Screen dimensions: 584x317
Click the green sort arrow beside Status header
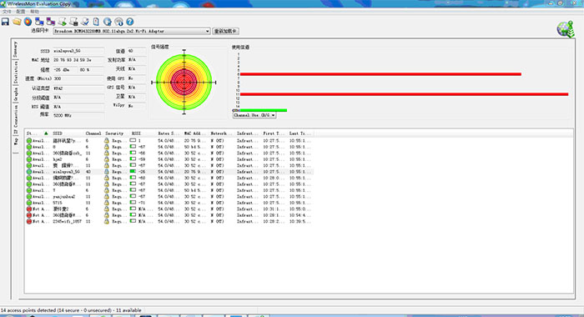46,133
